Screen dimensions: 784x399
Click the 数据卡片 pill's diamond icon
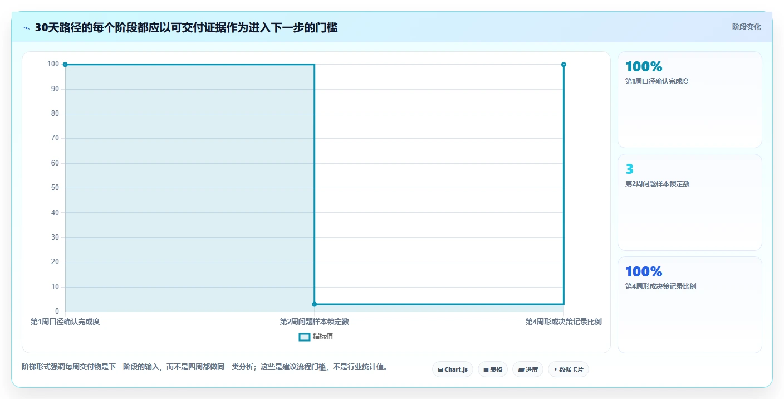(x=556, y=369)
